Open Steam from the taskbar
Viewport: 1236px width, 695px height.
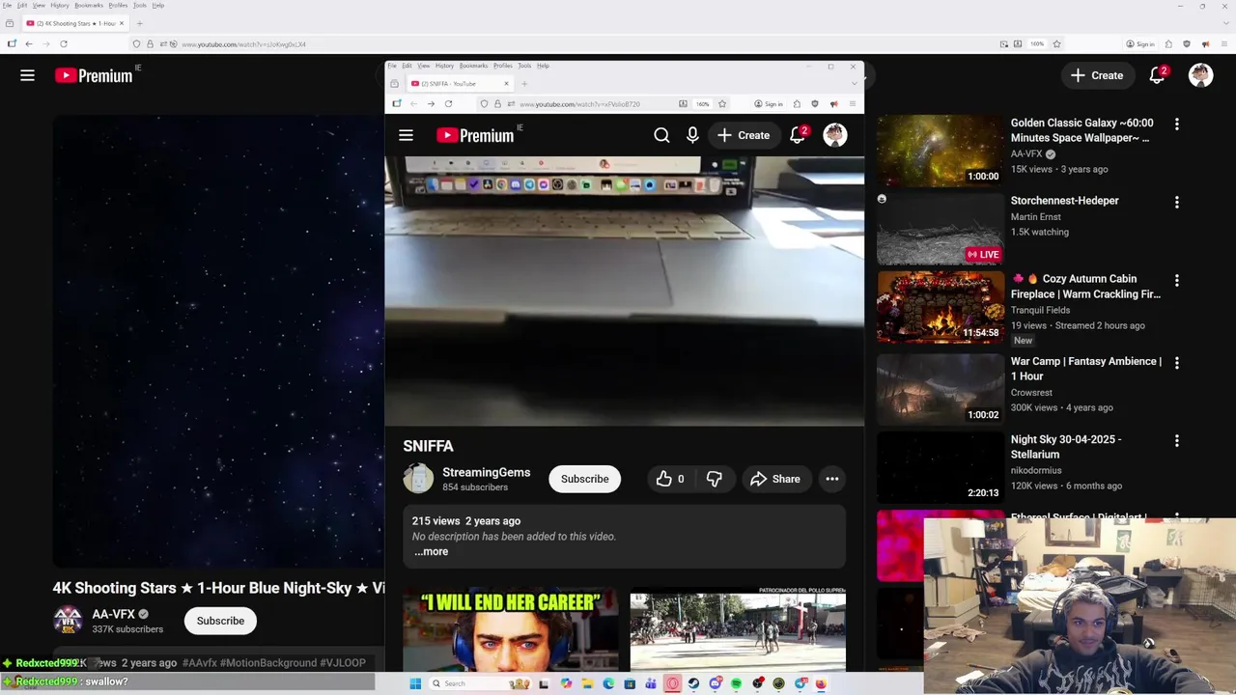click(693, 683)
